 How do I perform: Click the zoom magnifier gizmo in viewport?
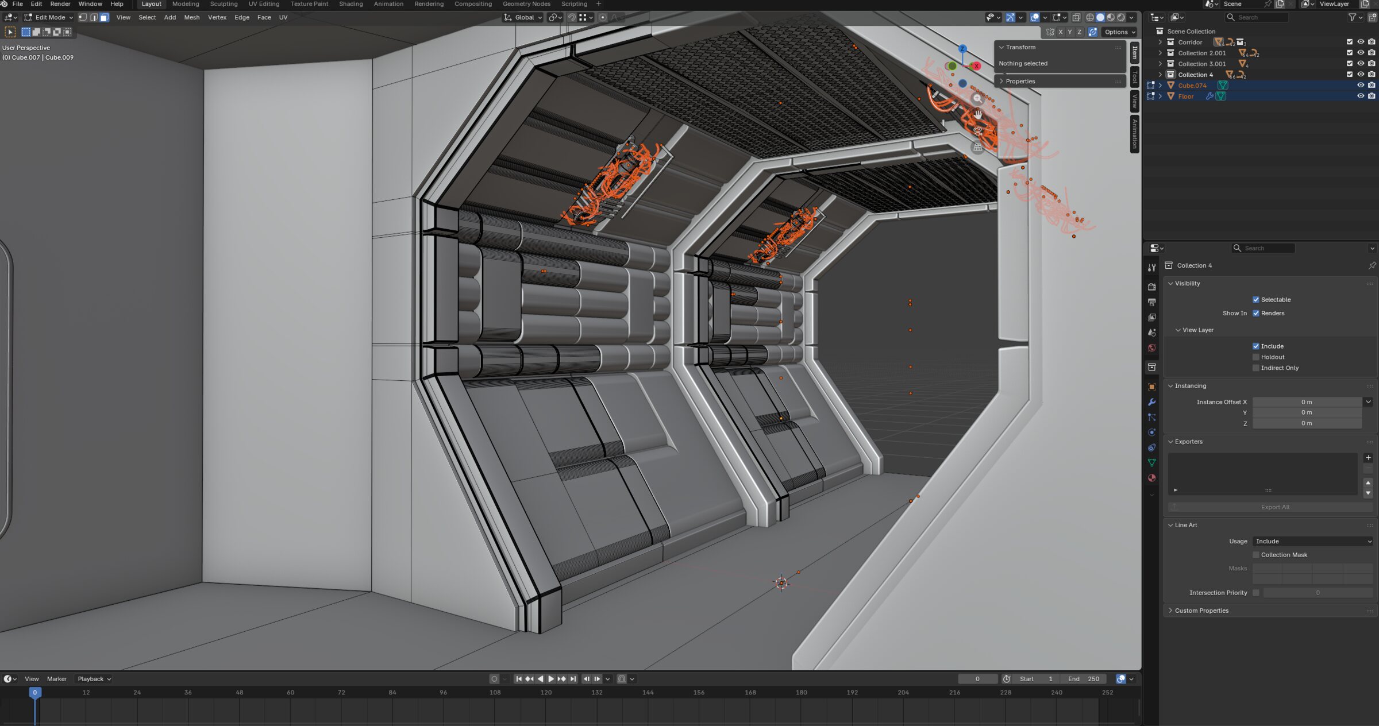pos(977,98)
